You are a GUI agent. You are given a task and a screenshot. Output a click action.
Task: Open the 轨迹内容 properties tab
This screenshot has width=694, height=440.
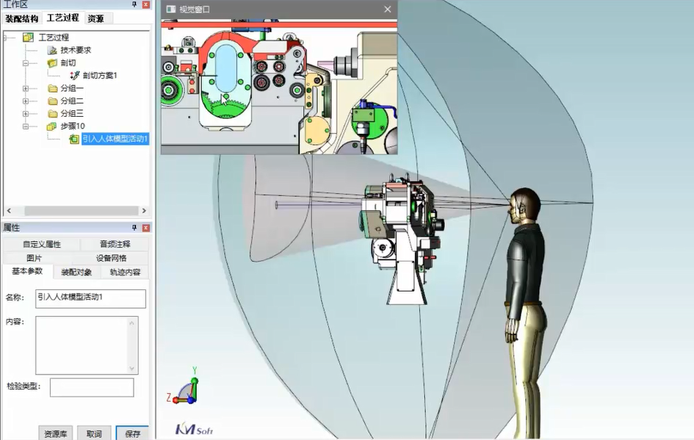click(126, 272)
